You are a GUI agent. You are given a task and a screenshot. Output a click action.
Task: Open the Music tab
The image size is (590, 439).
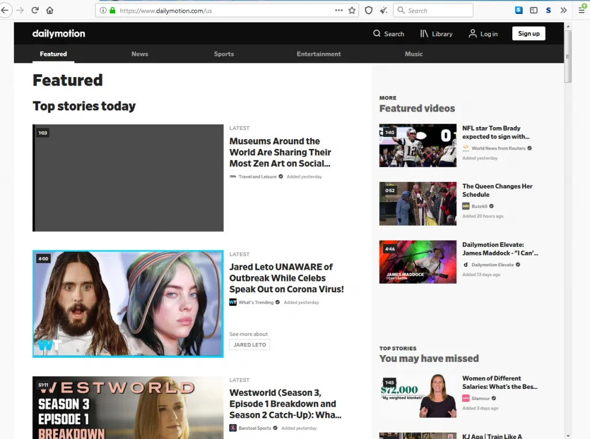coord(414,54)
